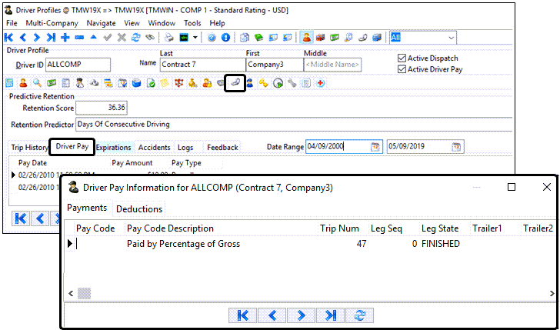
Task: Click the printer icon in toolbar
Action: tap(169, 37)
